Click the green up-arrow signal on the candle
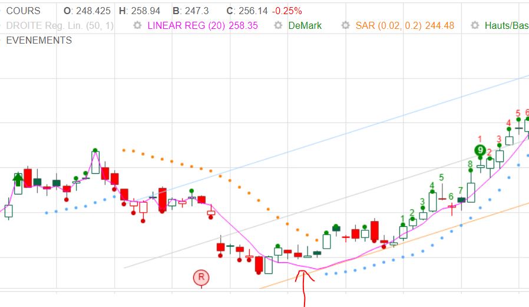The image size is (529, 307). tap(18, 179)
